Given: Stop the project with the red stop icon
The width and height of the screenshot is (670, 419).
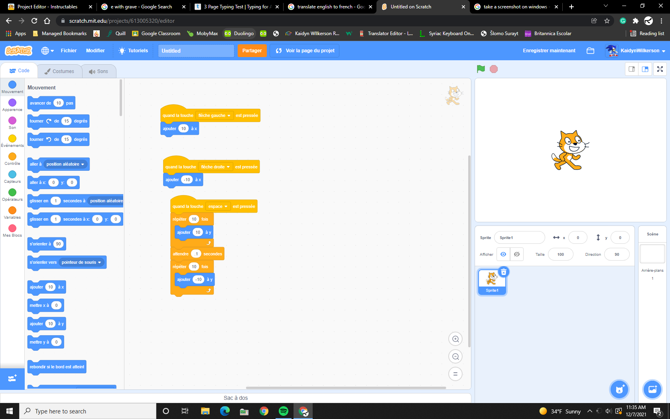Looking at the screenshot, I should [x=494, y=69].
